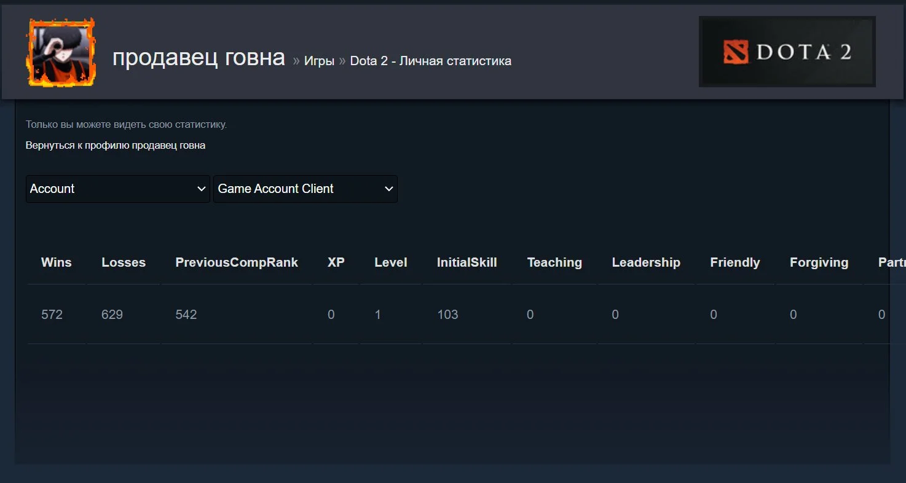Viewport: 906px width, 483px height.
Task: Click the Level column header
Action: [x=391, y=262]
